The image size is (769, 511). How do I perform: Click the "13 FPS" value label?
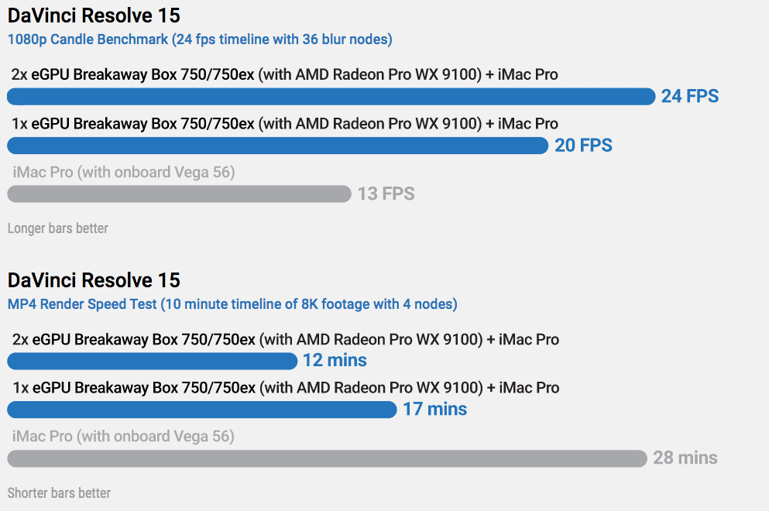[386, 194]
